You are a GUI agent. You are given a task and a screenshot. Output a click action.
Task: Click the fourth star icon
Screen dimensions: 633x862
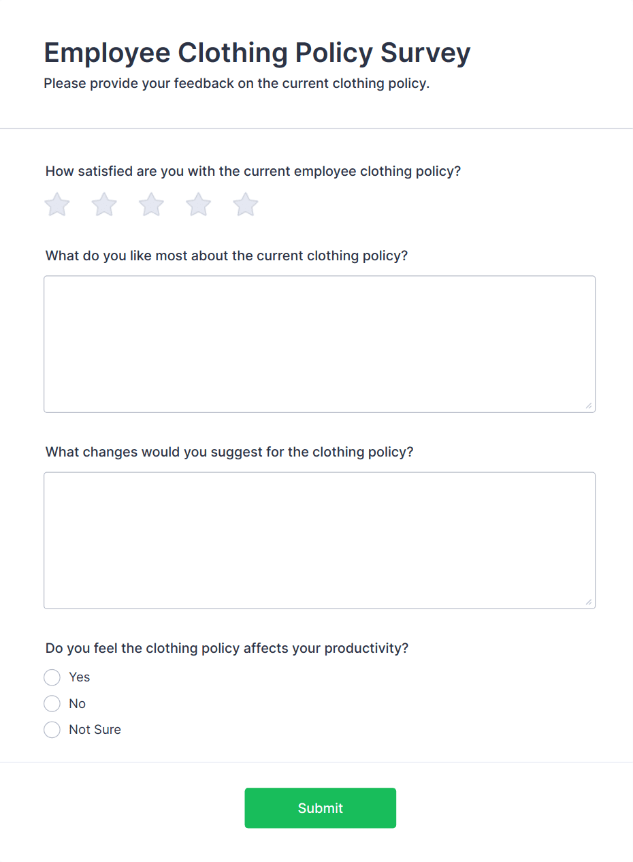198,204
